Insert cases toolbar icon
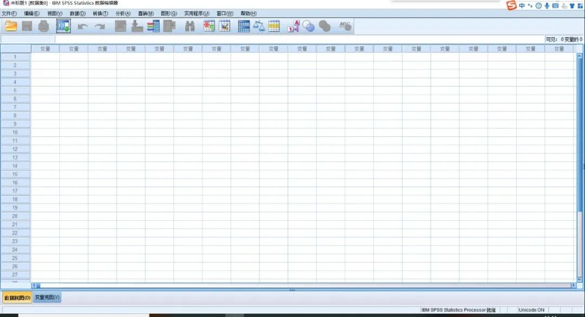 coord(209,26)
